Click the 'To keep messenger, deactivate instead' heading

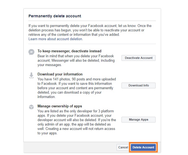point(69,51)
